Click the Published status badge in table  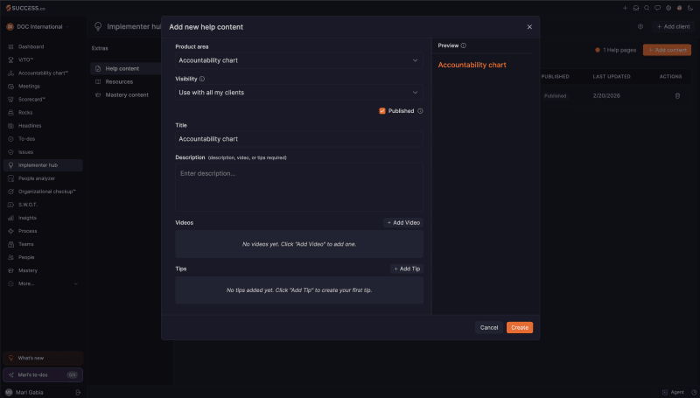coord(555,96)
